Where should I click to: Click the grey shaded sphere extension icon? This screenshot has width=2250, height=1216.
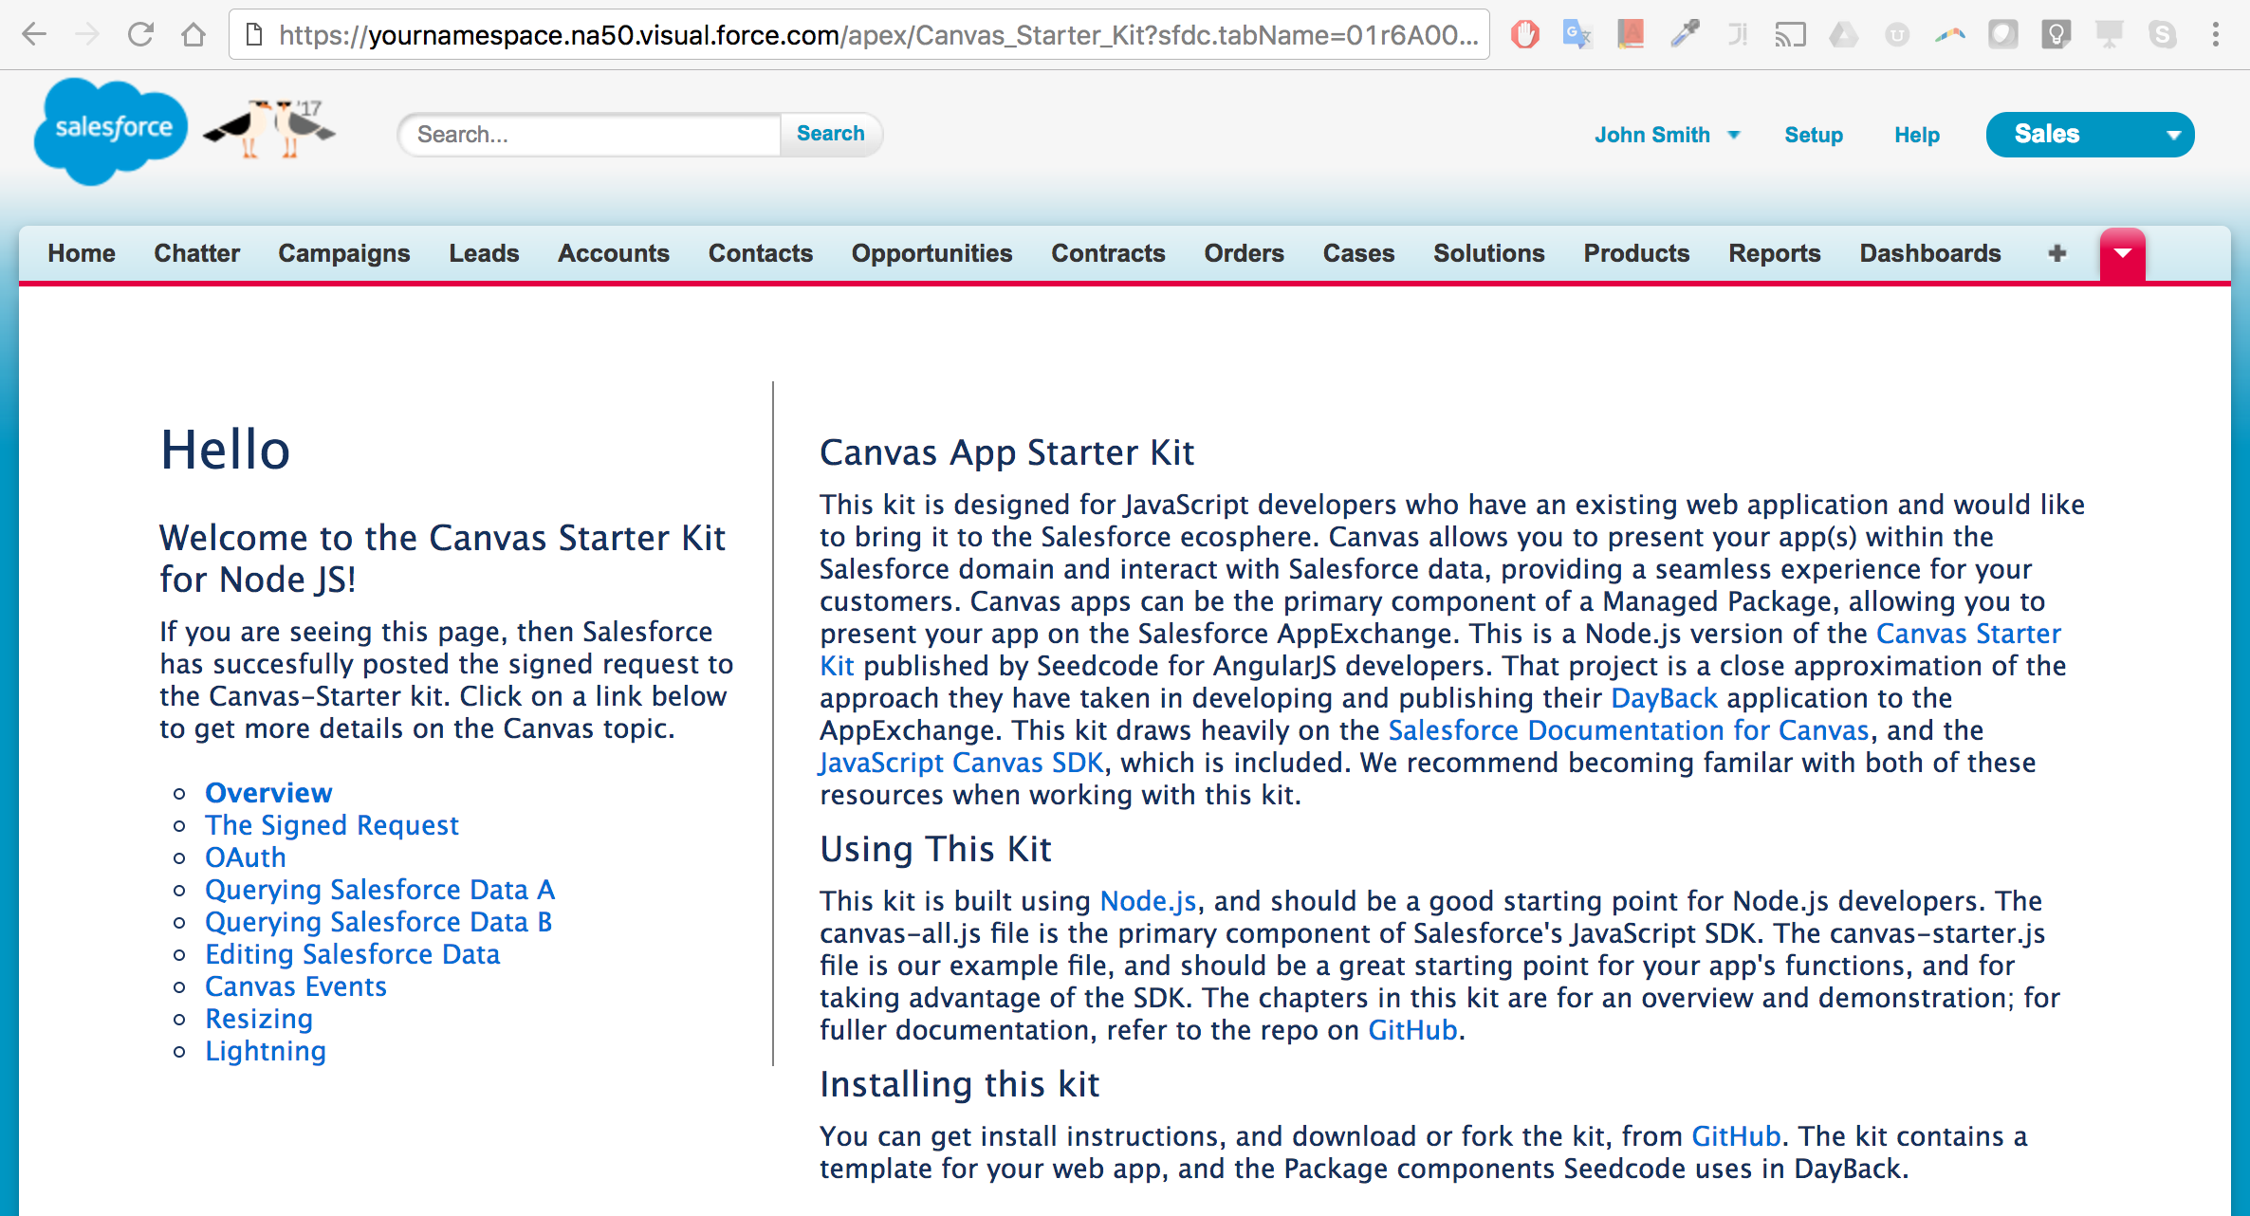coord(2002,35)
